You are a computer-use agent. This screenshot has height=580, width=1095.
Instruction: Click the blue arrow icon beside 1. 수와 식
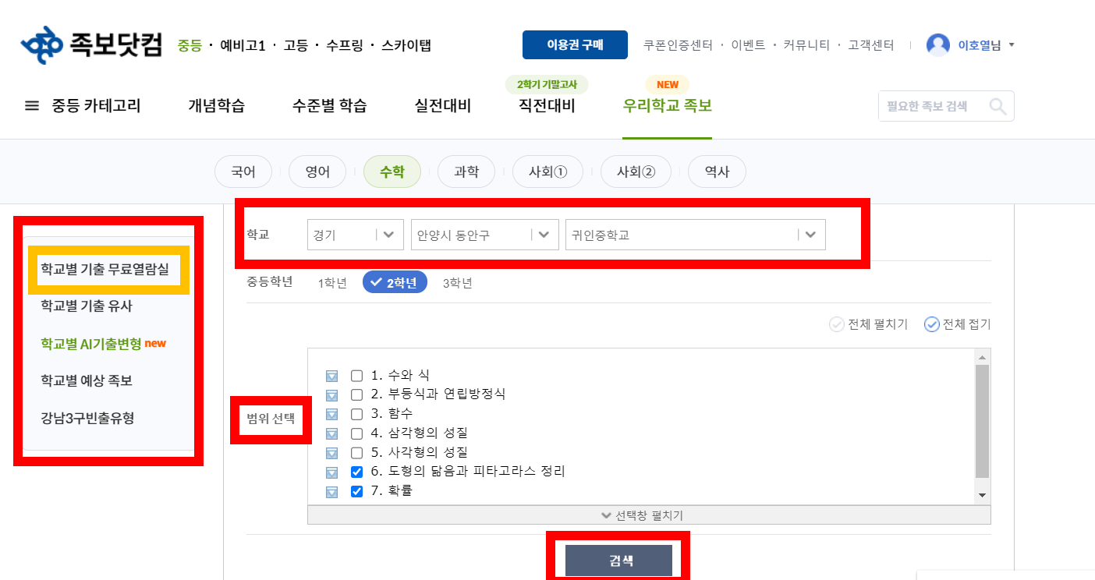pos(332,375)
